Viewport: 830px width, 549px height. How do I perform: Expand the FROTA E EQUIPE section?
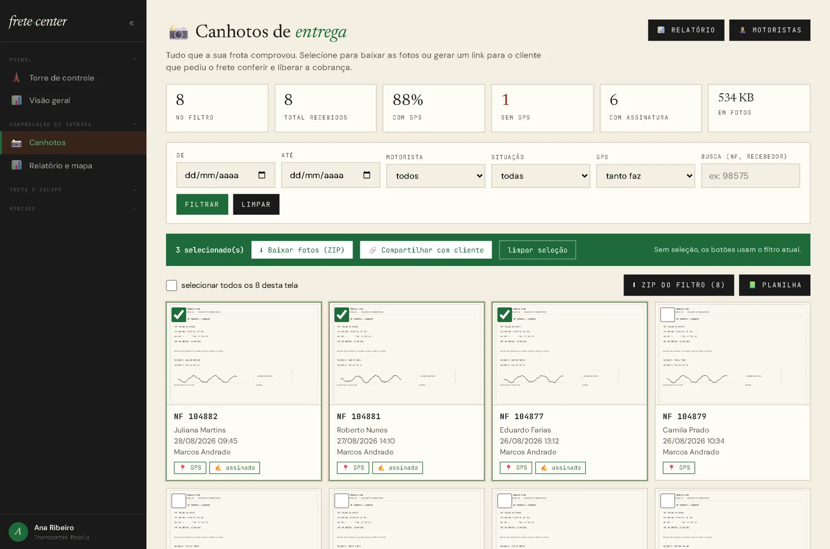click(x=73, y=190)
